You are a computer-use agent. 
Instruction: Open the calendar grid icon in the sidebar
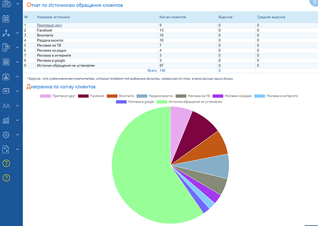pos(6,19)
